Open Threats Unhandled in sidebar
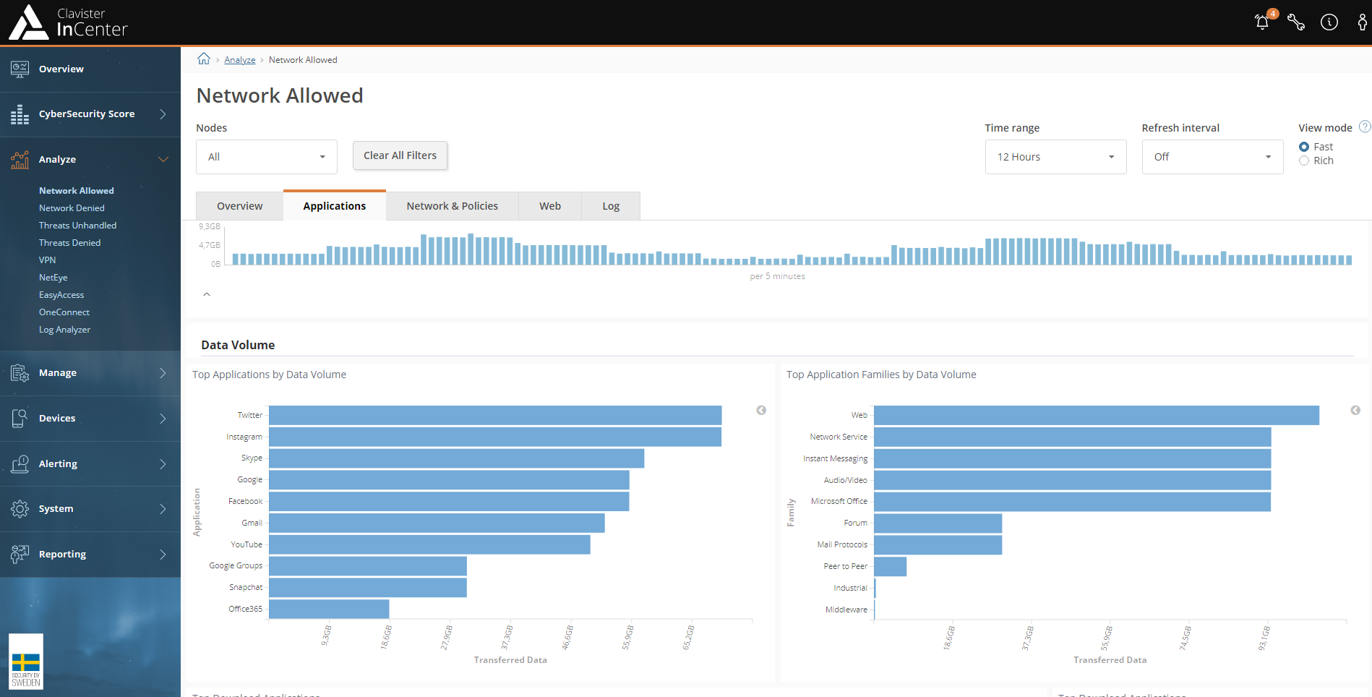This screenshot has width=1372, height=697. coord(77,226)
